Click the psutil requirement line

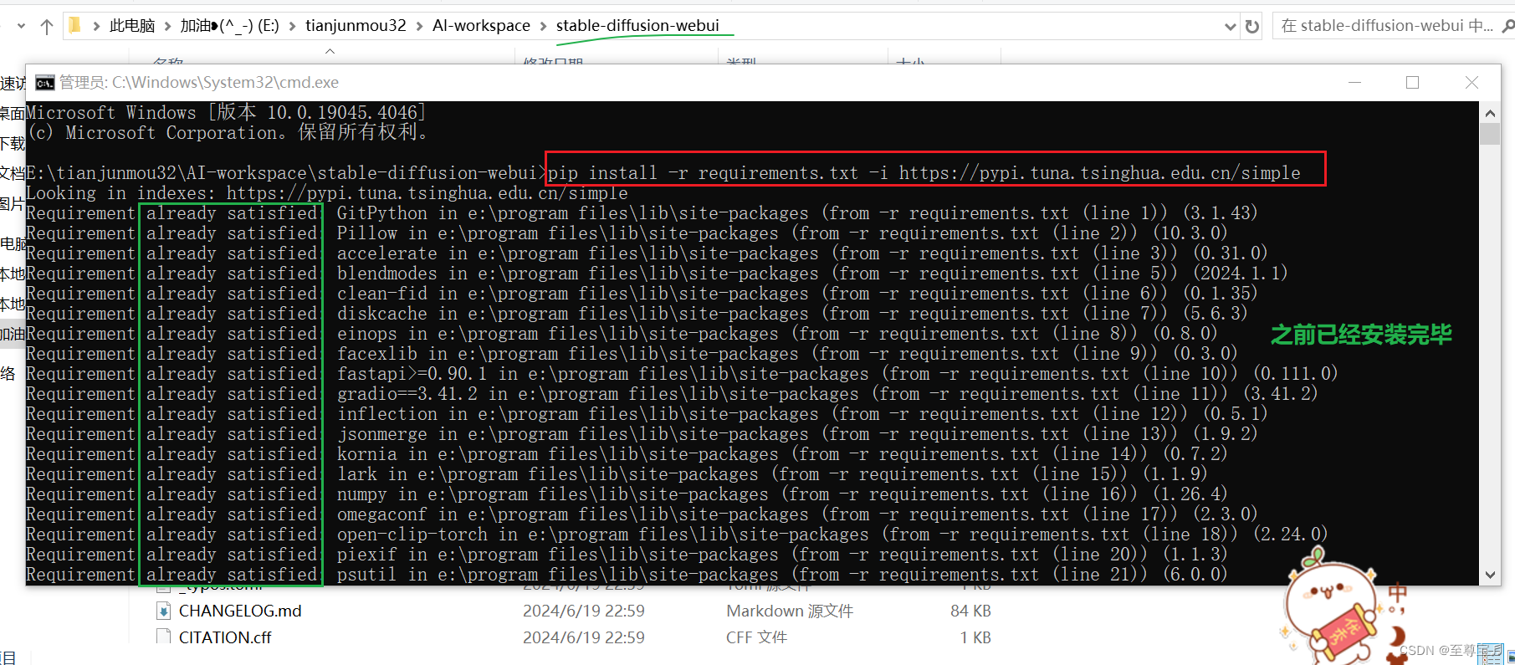(x=627, y=575)
